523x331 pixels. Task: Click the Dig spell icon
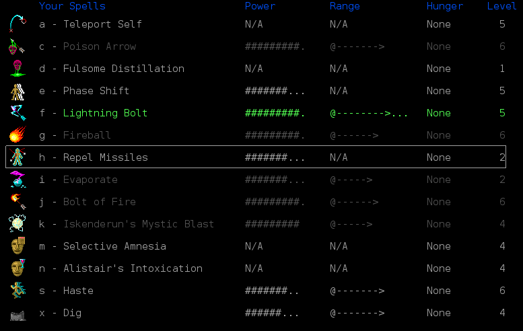pos(18,314)
